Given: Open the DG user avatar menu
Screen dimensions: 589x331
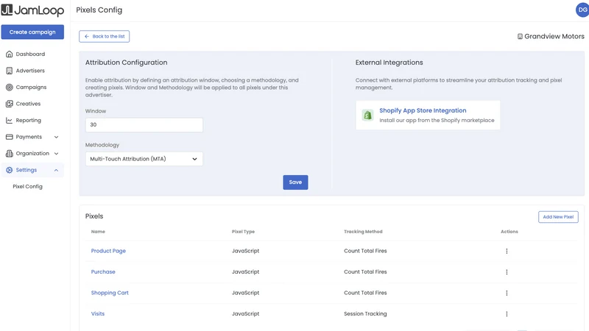Looking at the screenshot, I should point(582,10).
